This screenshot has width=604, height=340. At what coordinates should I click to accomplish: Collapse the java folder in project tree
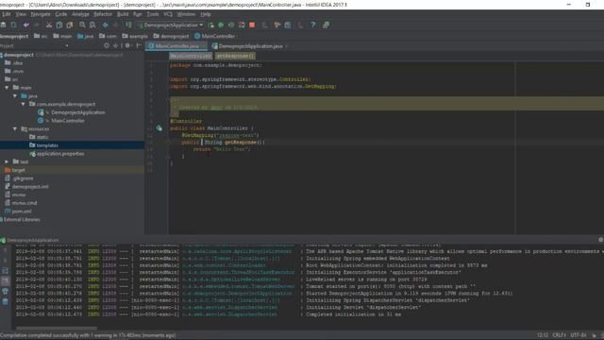(15, 96)
